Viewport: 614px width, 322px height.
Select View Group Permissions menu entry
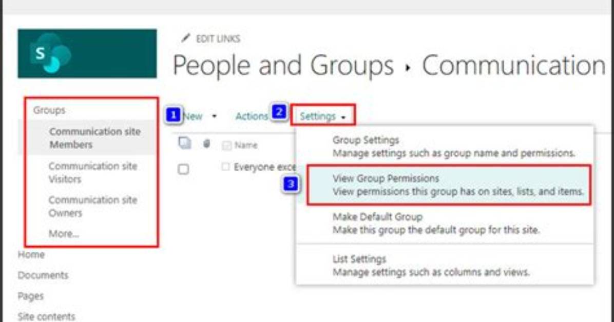coord(449,185)
